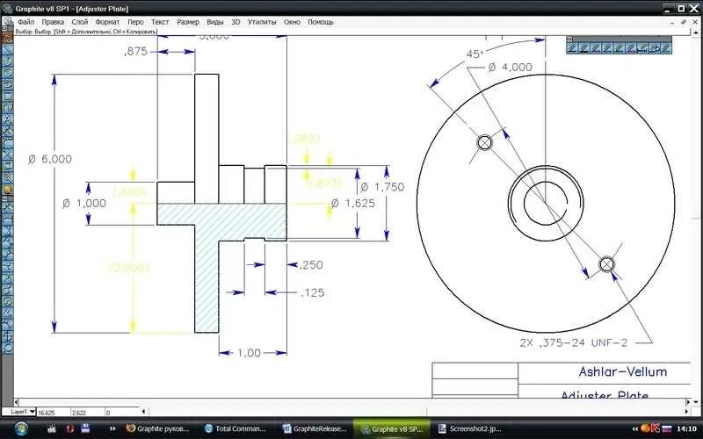The width and height of the screenshot is (703, 439).
Task: Switch to GraphiteRelease... taskbar window
Action: tap(315, 428)
